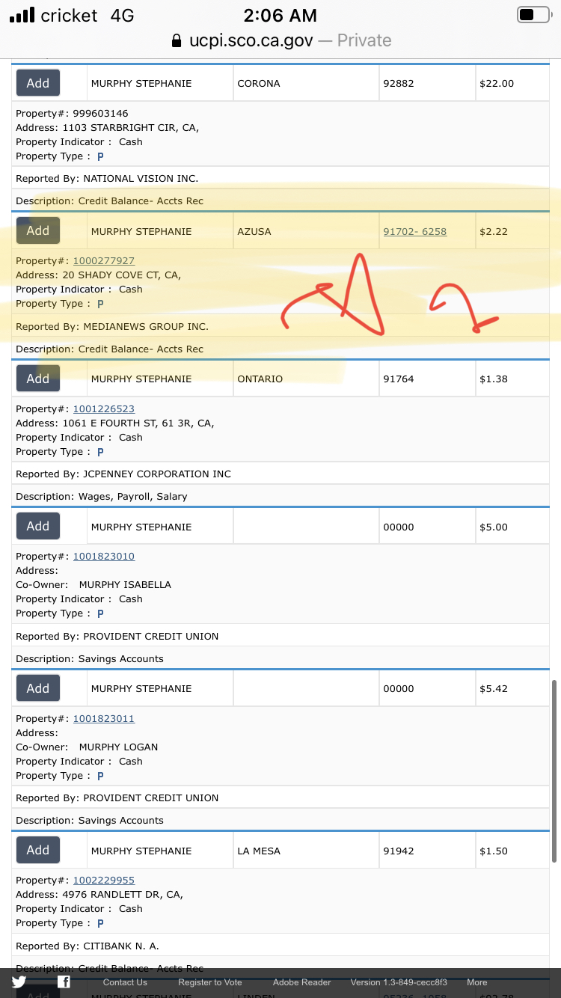Select the CORONA city cell
This screenshot has height=998, width=561.
click(x=305, y=83)
